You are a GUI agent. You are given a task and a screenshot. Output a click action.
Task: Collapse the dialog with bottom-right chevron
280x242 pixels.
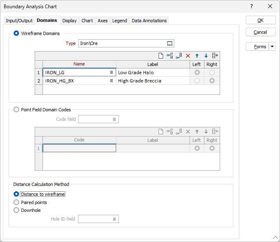pyautogui.click(x=275, y=237)
